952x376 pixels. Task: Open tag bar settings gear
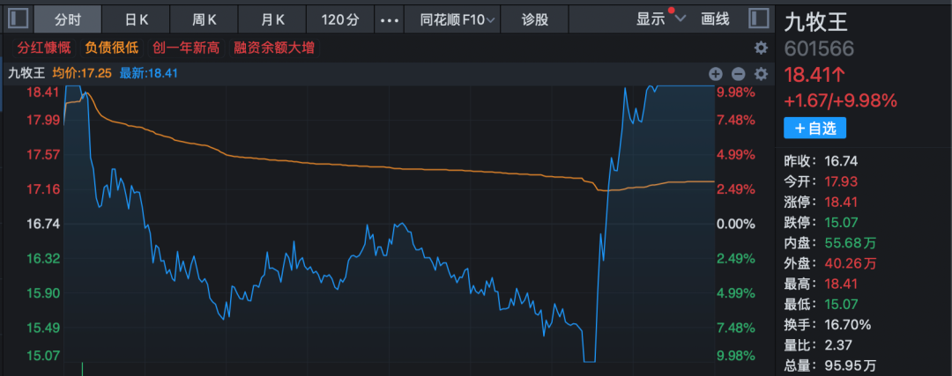click(x=761, y=48)
